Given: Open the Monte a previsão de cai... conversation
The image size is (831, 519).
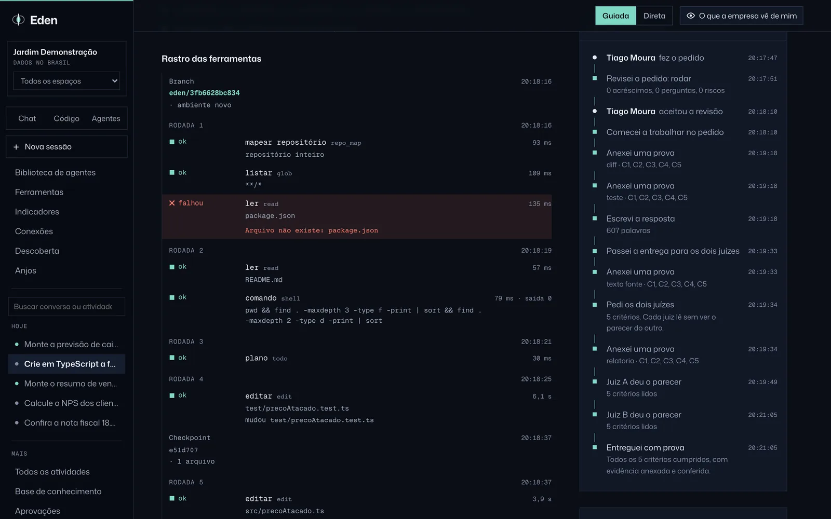Looking at the screenshot, I should click(66, 344).
